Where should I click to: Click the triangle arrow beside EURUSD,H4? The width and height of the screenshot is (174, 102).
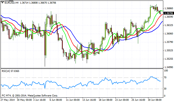(2, 3)
